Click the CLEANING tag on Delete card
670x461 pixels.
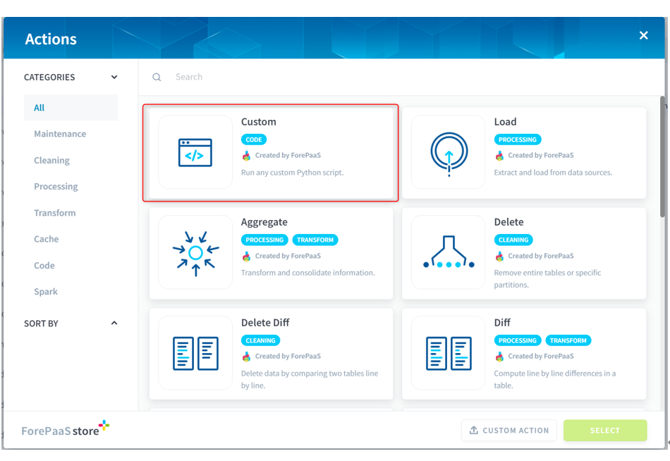click(x=513, y=240)
